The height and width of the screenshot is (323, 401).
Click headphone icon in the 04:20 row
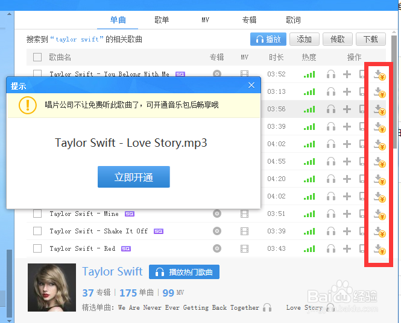331,179
